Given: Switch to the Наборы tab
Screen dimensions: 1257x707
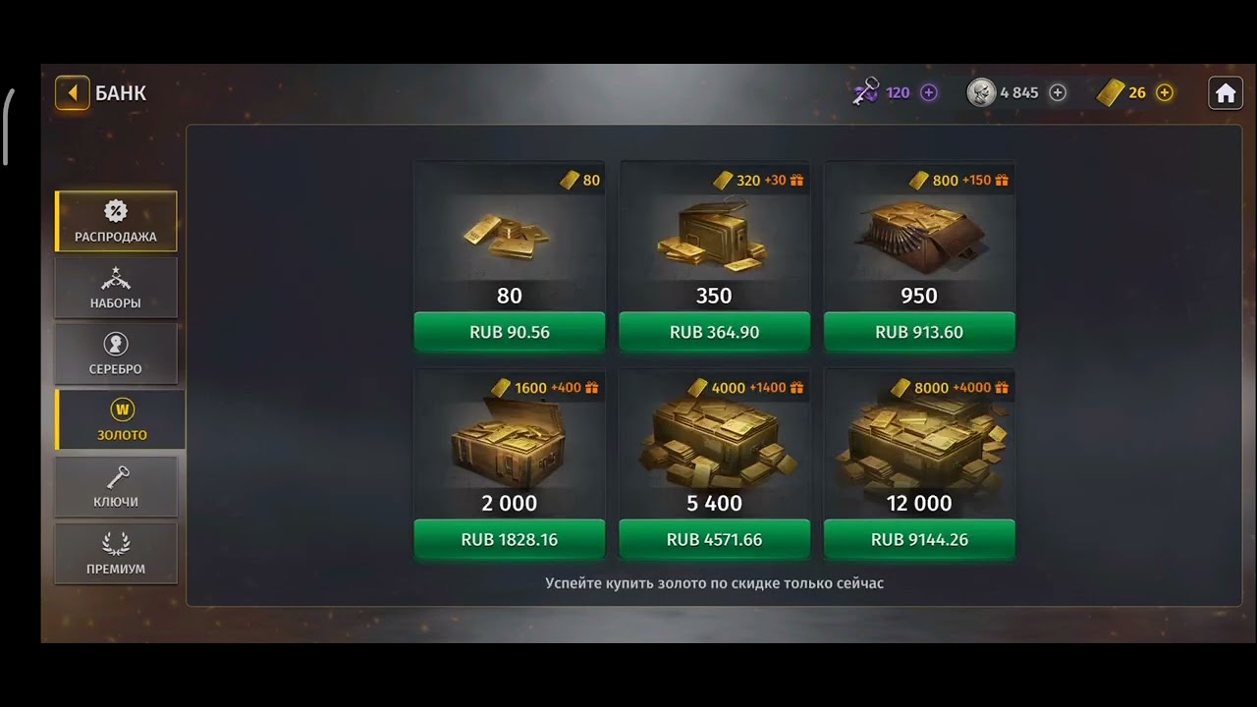Looking at the screenshot, I should click(116, 288).
